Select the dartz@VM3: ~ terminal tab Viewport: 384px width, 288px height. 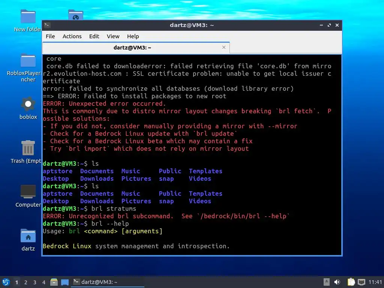coord(136,48)
